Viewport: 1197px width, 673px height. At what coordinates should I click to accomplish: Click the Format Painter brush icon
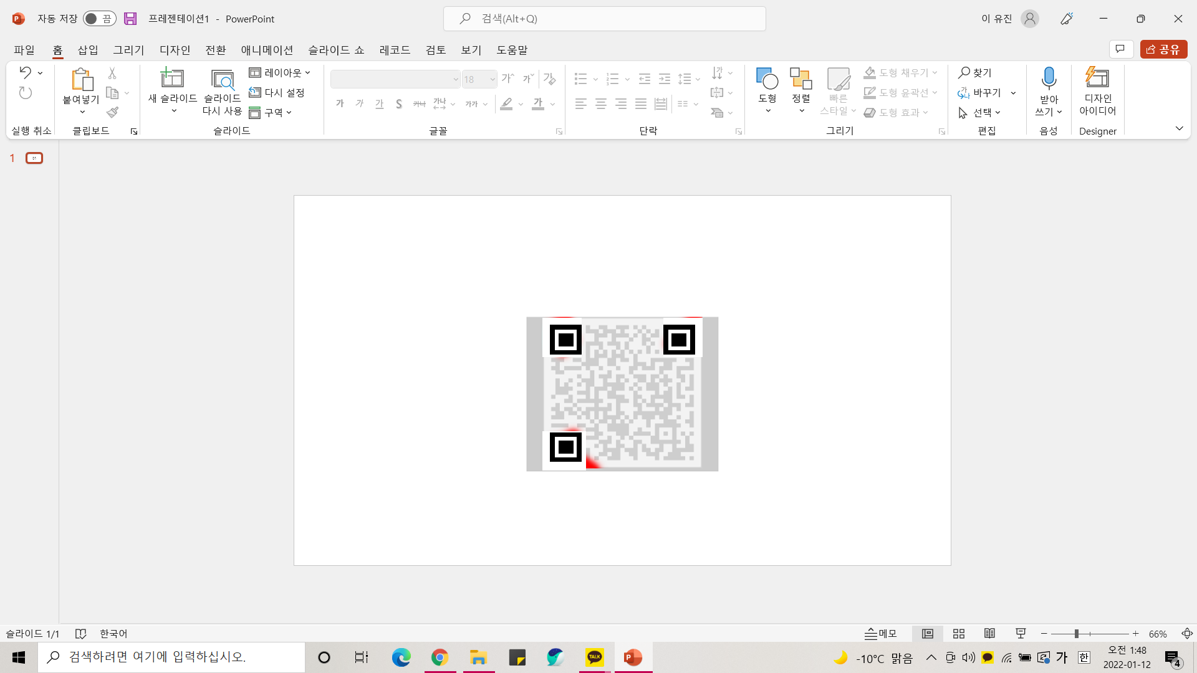pyautogui.click(x=112, y=112)
